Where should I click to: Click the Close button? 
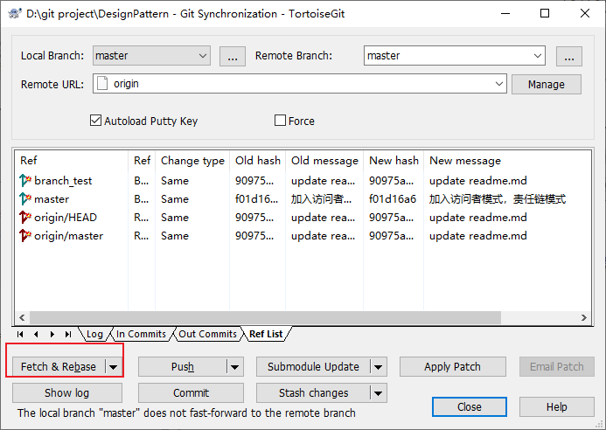pyautogui.click(x=470, y=406)
